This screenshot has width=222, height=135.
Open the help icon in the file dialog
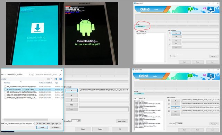click(60, 79)
